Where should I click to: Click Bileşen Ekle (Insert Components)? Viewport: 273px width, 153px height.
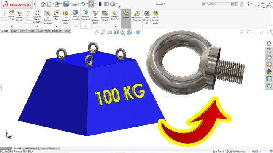[11, 15]
